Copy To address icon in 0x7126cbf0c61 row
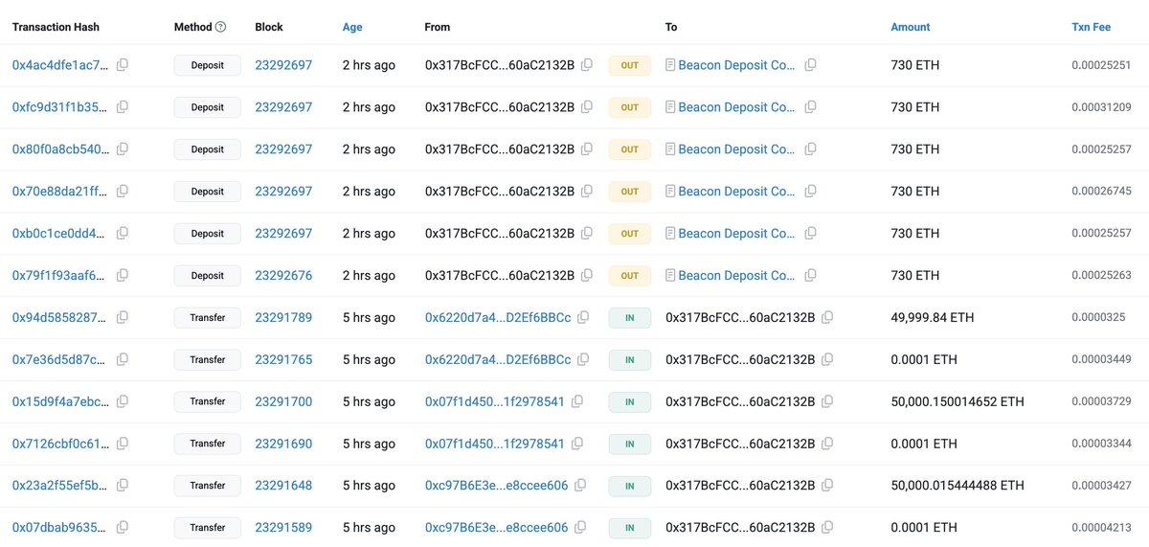Screen dimensions: 1149x547 coord(827,444)
